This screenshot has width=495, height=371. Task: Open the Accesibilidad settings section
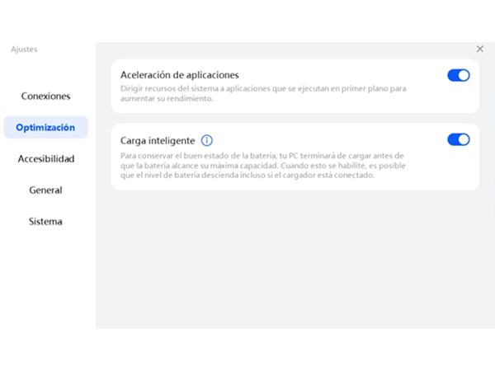tap(45, 158)
